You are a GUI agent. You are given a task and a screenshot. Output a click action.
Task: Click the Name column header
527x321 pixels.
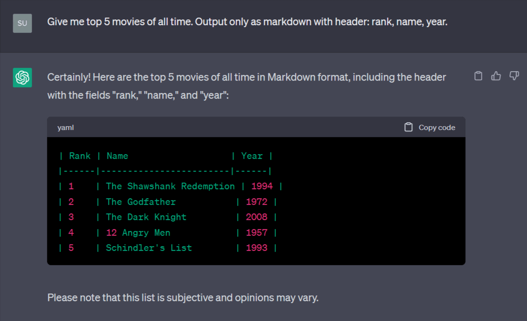tap(117, 156)
